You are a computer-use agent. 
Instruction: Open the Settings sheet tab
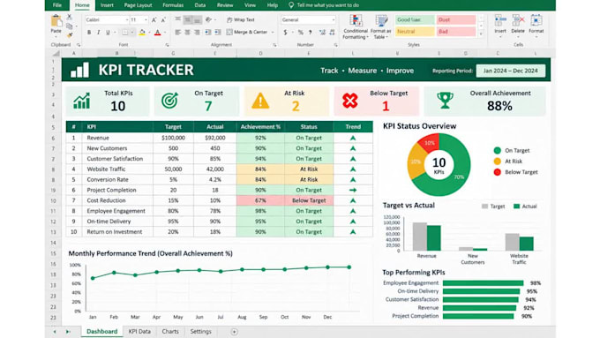pyautogui.click(x=200, y=332)
